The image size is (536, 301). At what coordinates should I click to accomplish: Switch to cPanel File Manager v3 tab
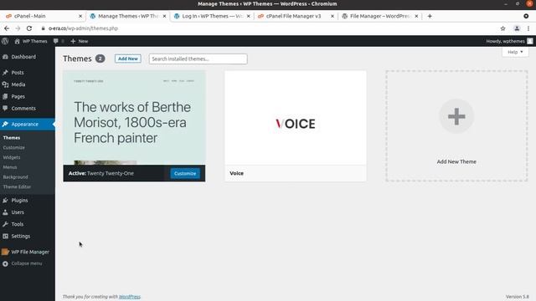pos(296,16)
